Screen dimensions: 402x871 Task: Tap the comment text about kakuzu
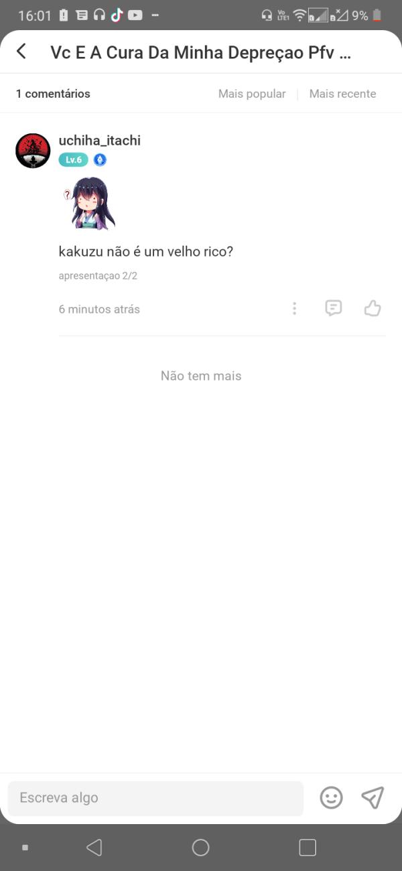pyautogui.click(x=145, y=252)
